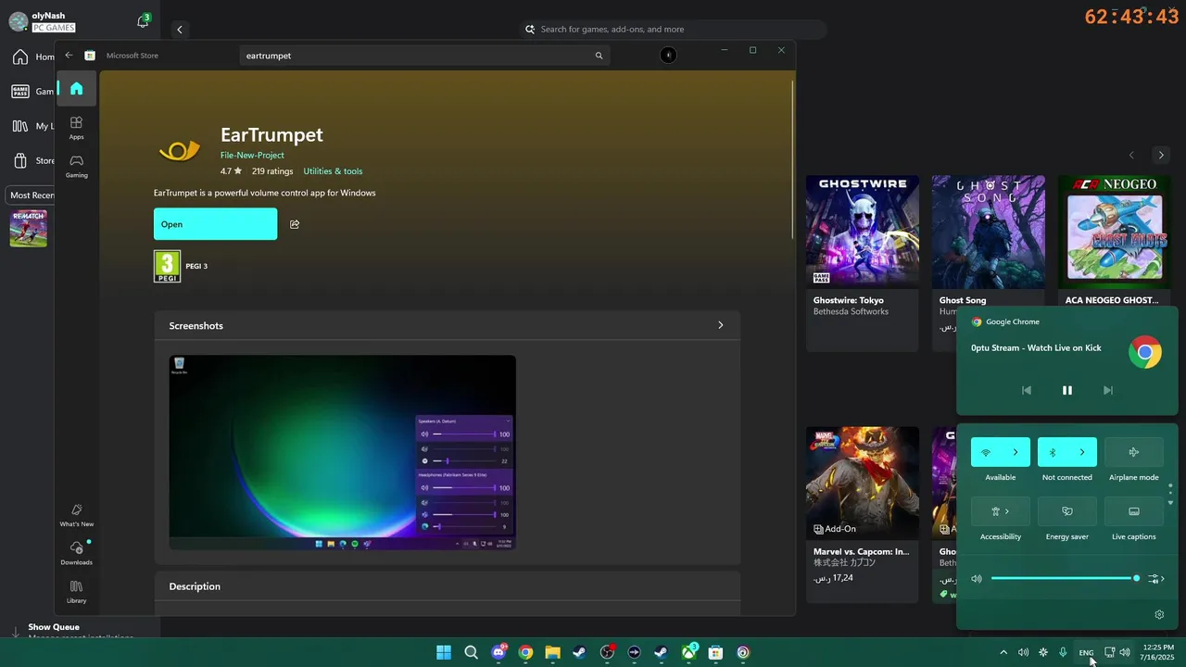Adjust the volume slider in quick settings
Screen dimensions: 1186x667
tap(1065, 579)
